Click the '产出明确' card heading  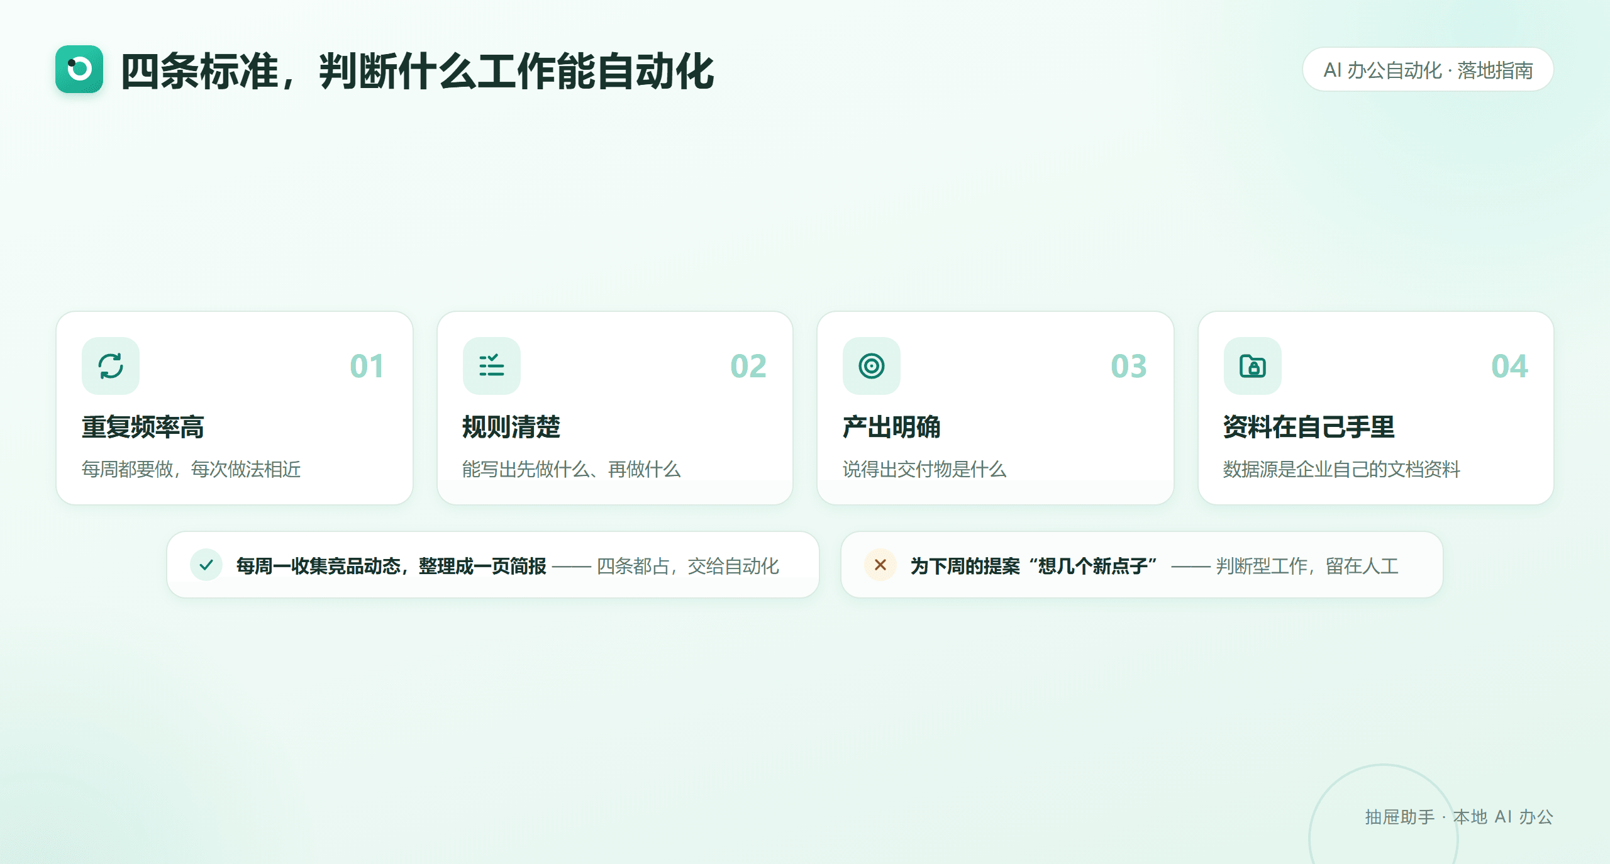tap(892, 427)
